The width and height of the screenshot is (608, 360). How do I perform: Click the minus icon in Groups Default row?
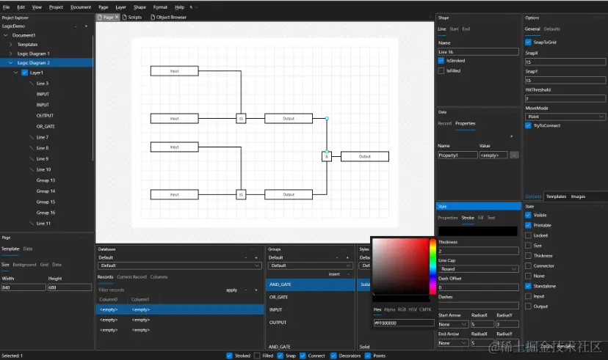tap(337, 257)
